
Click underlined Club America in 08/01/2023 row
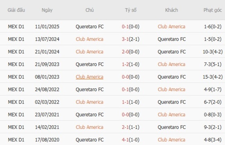(x=89, y=77)
